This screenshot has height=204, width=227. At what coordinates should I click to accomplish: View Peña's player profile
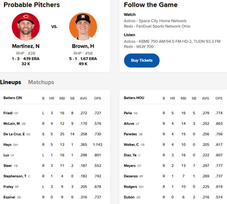[128, 113]
